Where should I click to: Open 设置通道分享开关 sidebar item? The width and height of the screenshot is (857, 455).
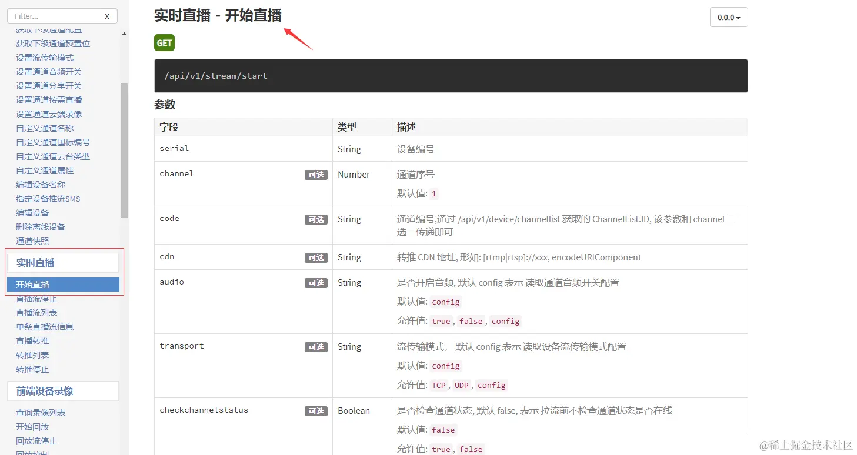coord(49,86)
